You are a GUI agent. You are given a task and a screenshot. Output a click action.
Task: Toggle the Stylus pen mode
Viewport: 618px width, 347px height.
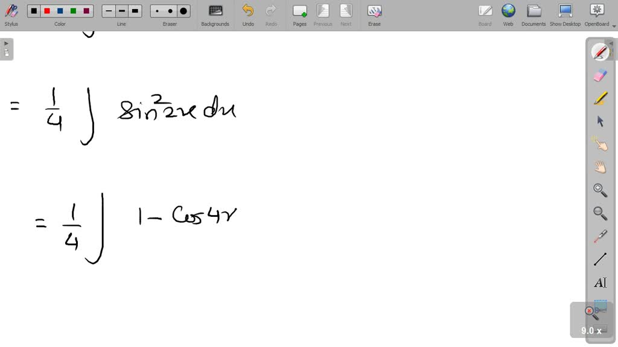(11, 13)
